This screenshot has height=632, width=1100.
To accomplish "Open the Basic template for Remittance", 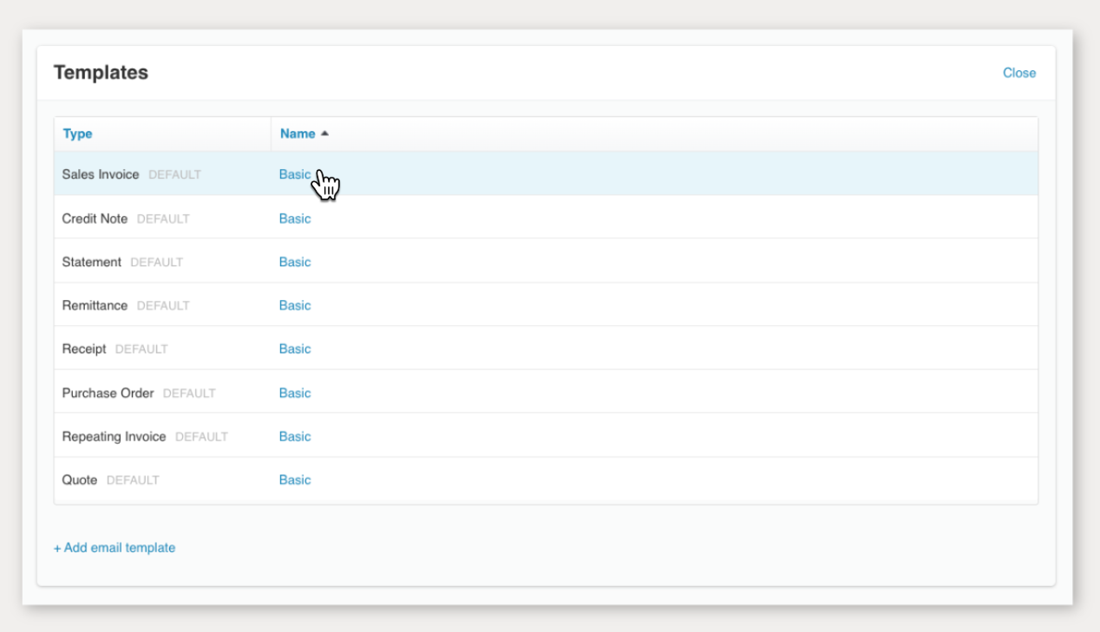I will pyautogui.click(x=294, y=305).
